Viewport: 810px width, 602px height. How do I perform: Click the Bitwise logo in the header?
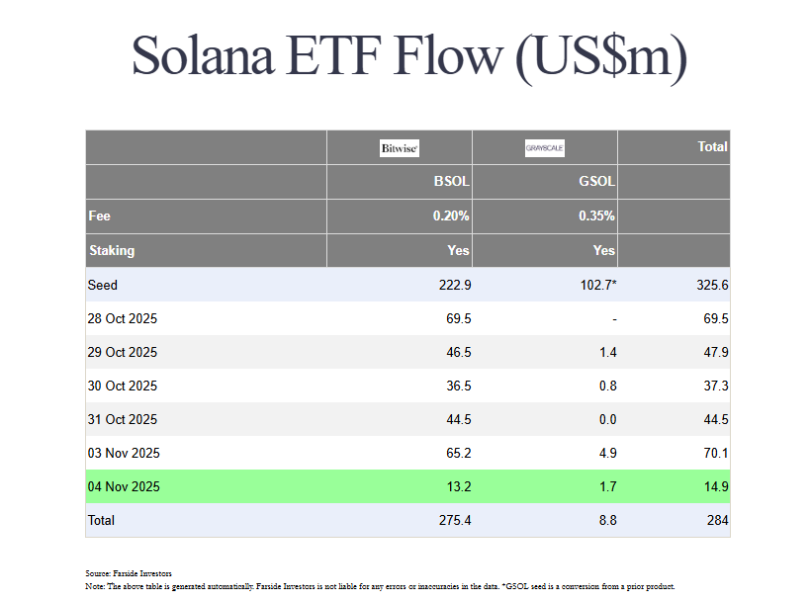400,148
